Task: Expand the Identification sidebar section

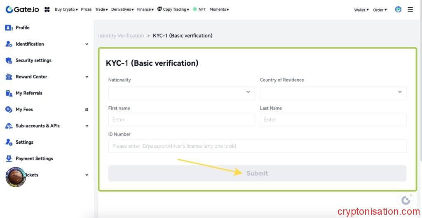Action: click(x=87, y=44)
